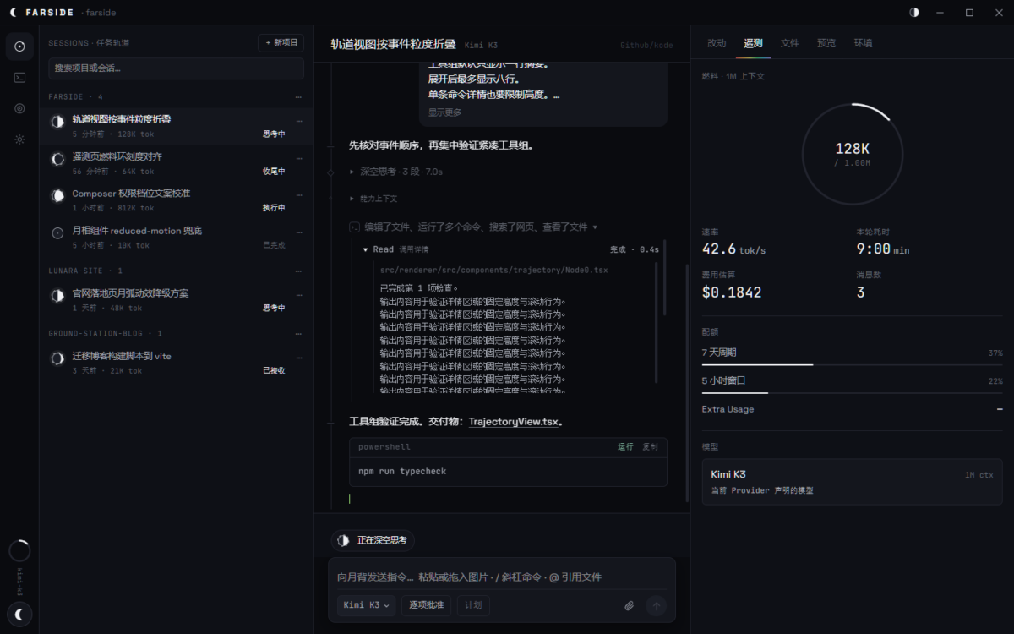Switch to the 环境 tab
1014x634 pixels.
click(863, 43)
